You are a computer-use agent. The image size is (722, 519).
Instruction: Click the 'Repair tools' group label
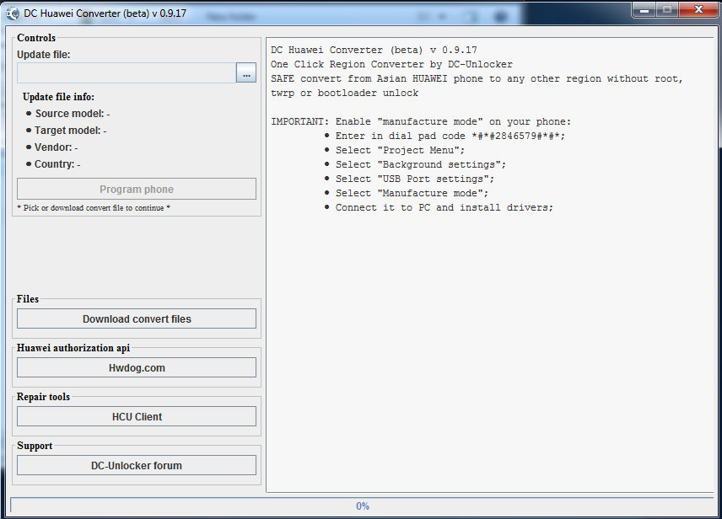(x=43, y=397)
